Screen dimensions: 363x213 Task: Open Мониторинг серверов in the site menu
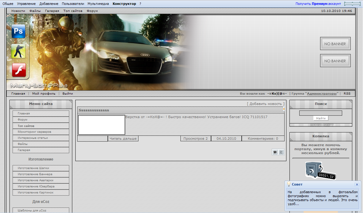point(34,132)
